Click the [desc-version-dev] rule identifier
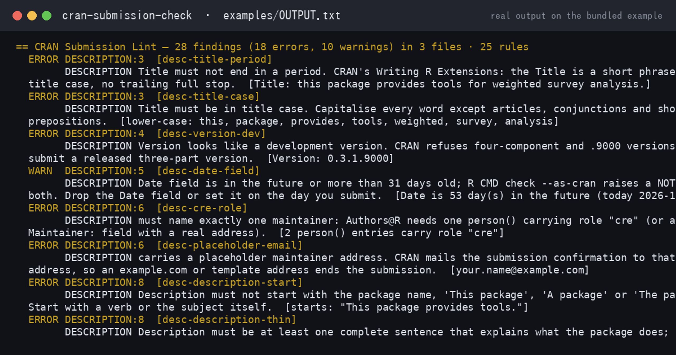Viewport: 676px width, 355px height. 211,134
